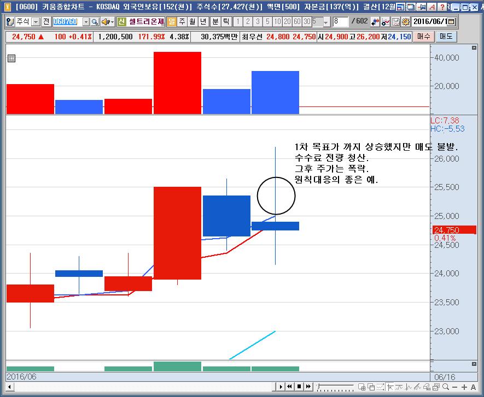This screenshot has width=484, height=397.
Task: Toggle the 전 button
Action: pos(46,22)
